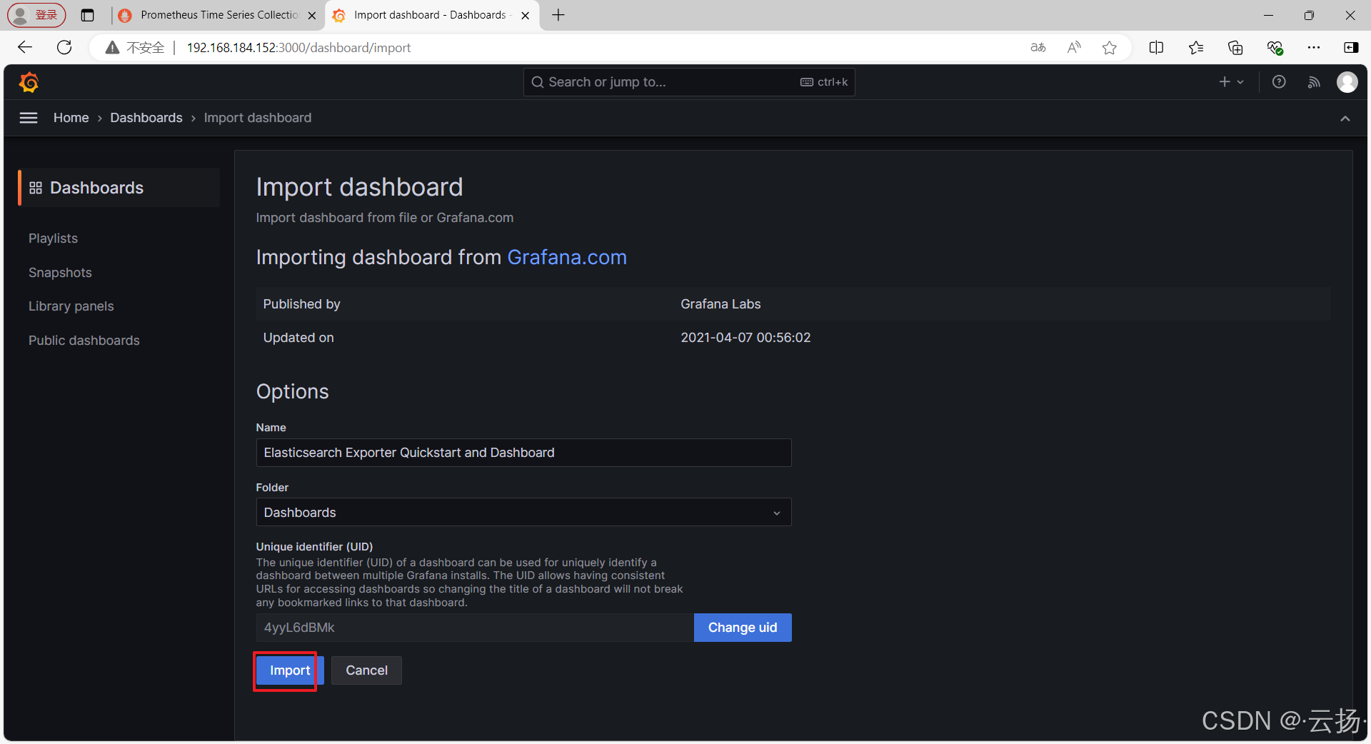The width and height of the screenshot is (1371, 744).
Task: Open the favorites list icon
Action: point(1196,48)
